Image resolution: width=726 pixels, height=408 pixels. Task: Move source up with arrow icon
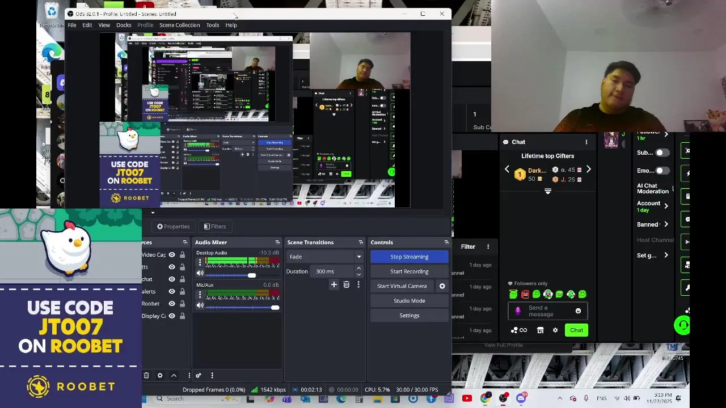[174, 375]
